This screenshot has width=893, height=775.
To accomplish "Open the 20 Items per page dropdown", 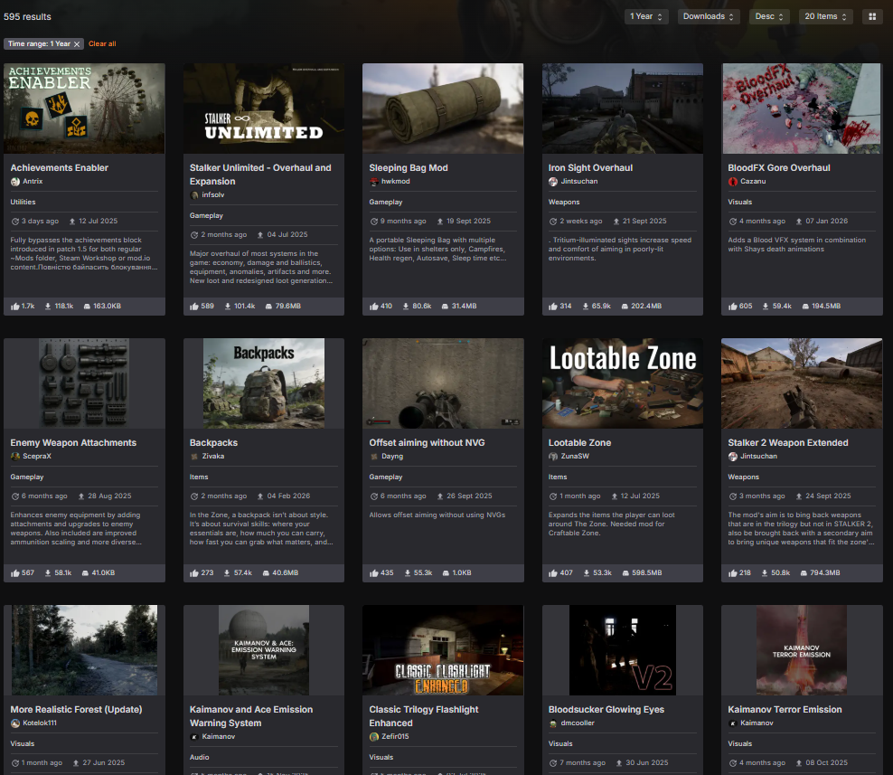I will pyautogui.click(x=825, y=16).
